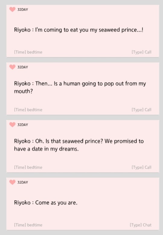Viewport: 163px width, 235px height.
Task: Open the "I'm coming to eat you" message
Action: pos(78,30)
